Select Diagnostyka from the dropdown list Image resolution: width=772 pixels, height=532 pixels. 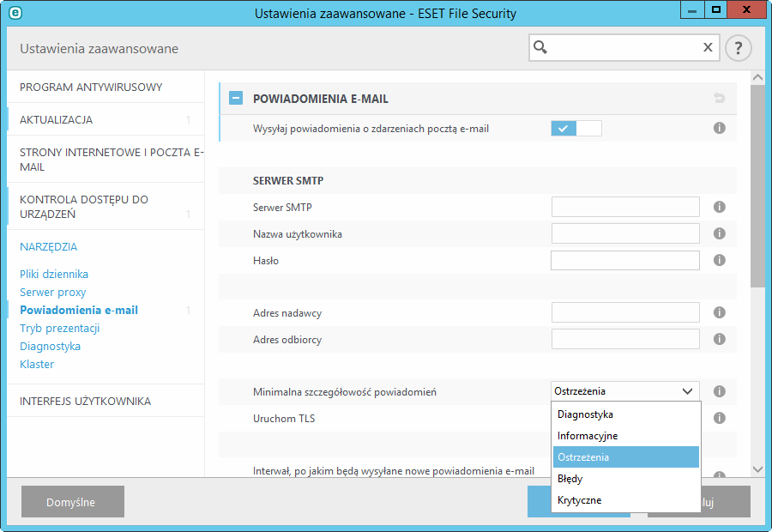click(626, 414)
